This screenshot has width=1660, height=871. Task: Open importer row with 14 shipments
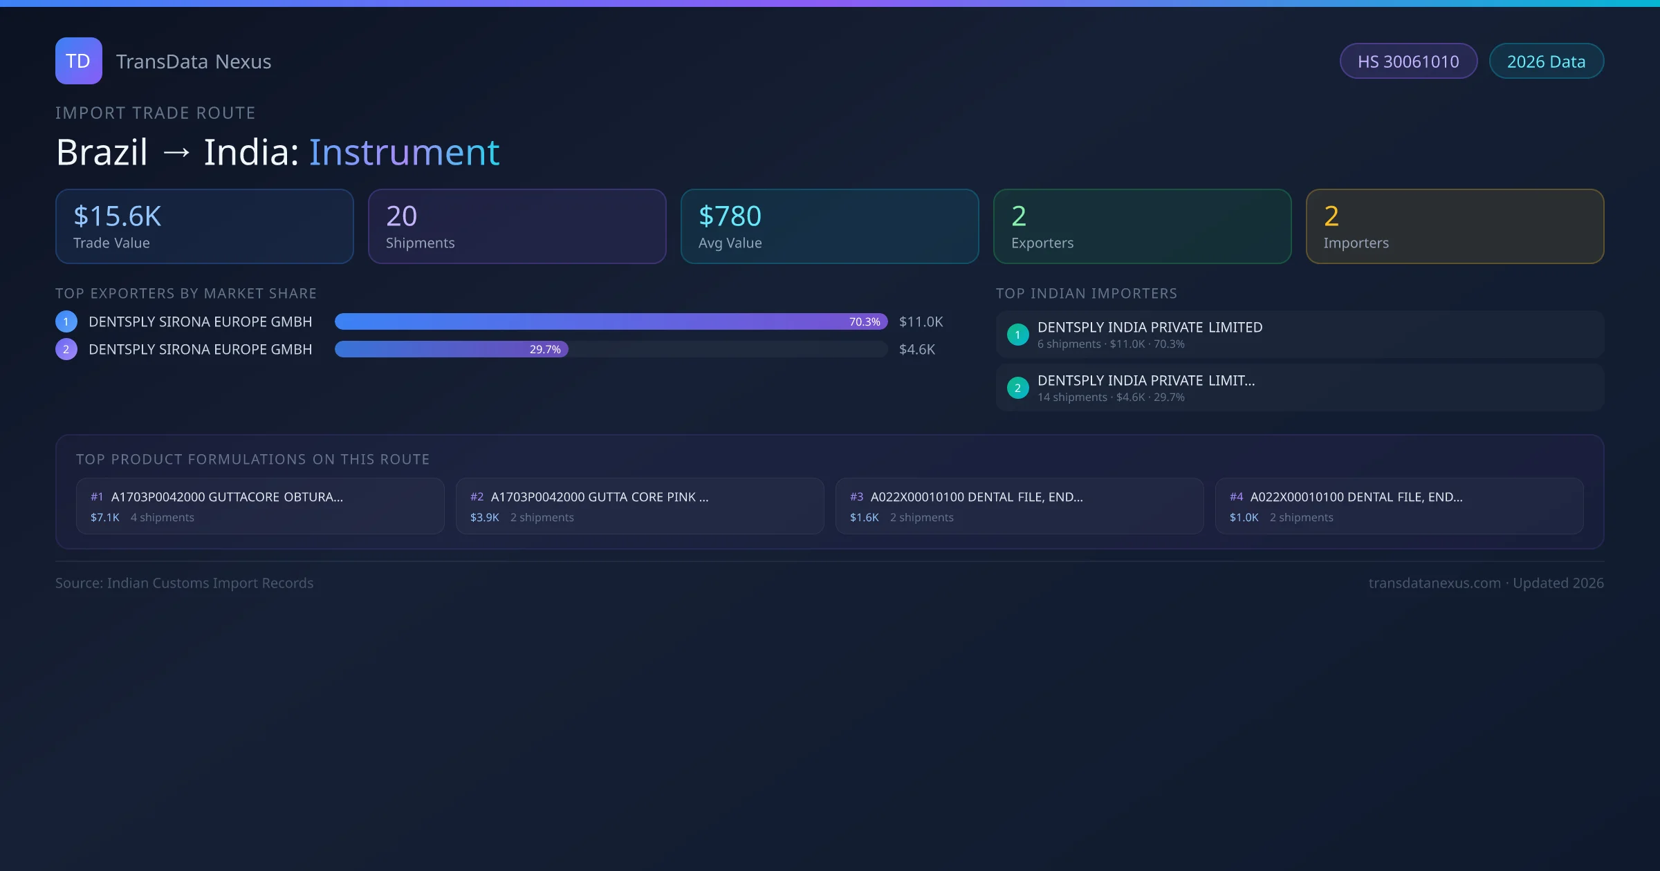[1299, 388]
